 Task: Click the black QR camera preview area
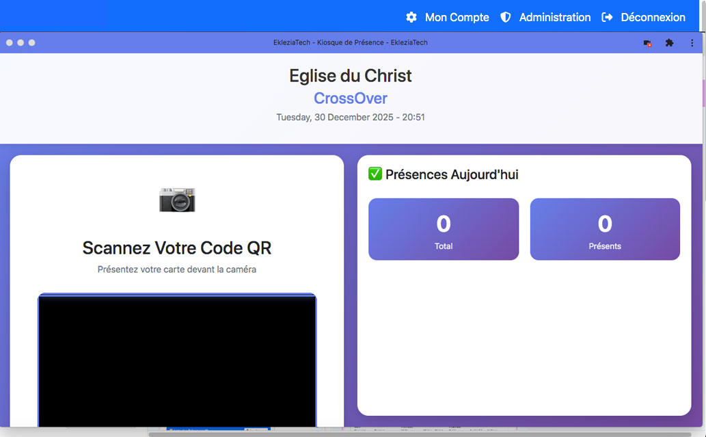177,359
